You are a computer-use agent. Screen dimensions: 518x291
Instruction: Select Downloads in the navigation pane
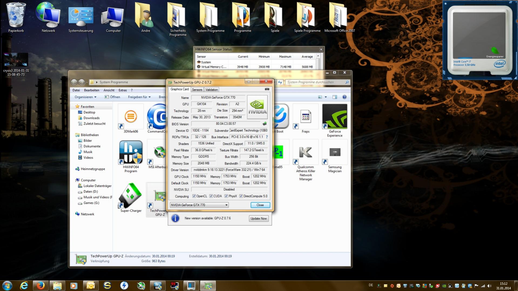pyautogui.click(x=91, y=118)
